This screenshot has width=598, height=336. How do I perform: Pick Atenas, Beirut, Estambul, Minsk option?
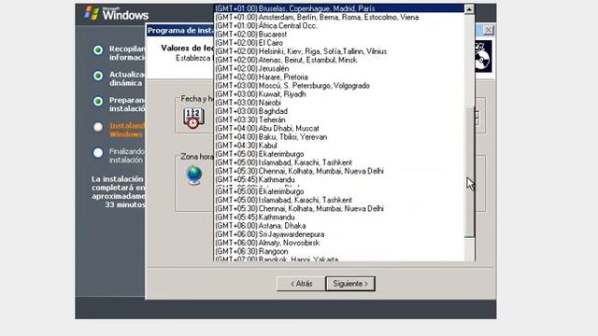[338, 60]
